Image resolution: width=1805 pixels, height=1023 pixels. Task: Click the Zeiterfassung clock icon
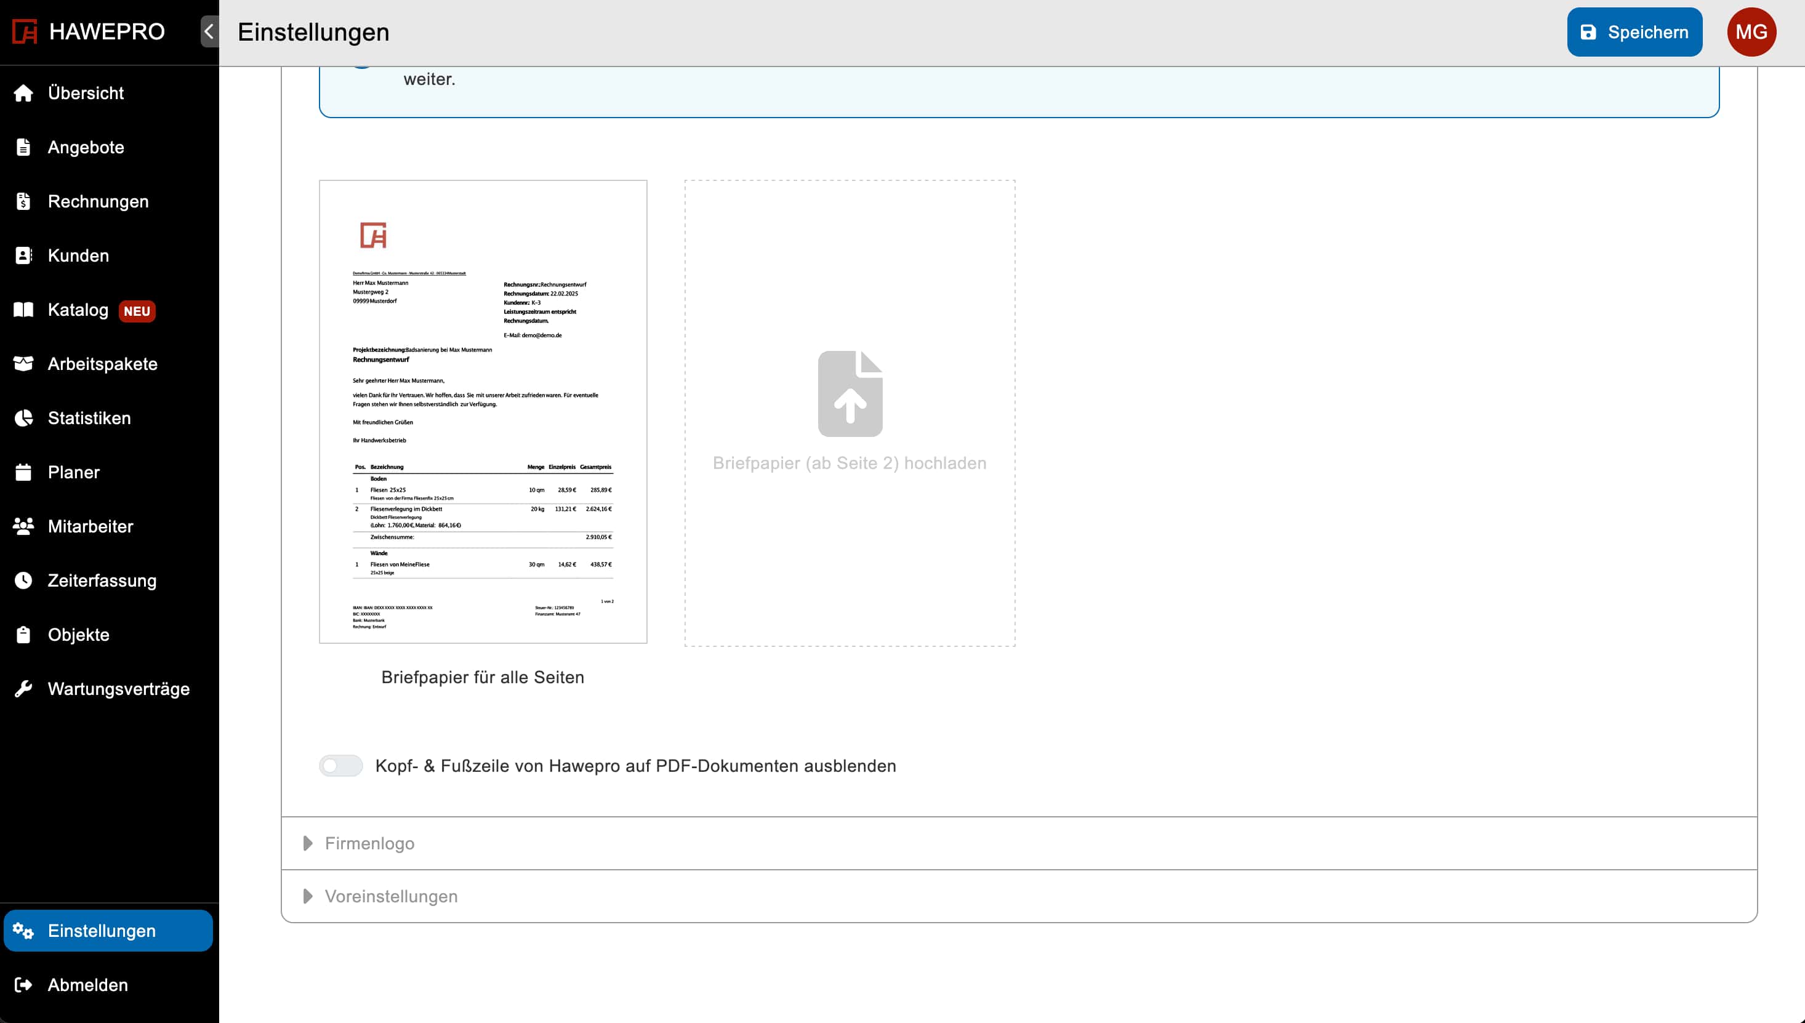(23, 580)
